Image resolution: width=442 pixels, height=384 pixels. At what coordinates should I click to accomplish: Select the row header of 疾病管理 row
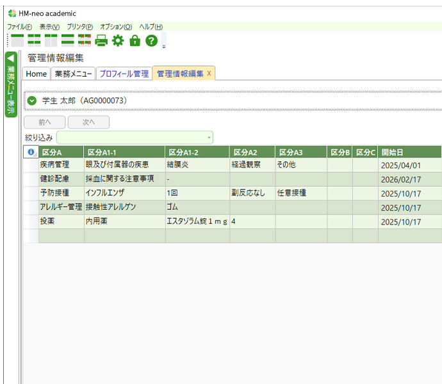click(31, 165)
